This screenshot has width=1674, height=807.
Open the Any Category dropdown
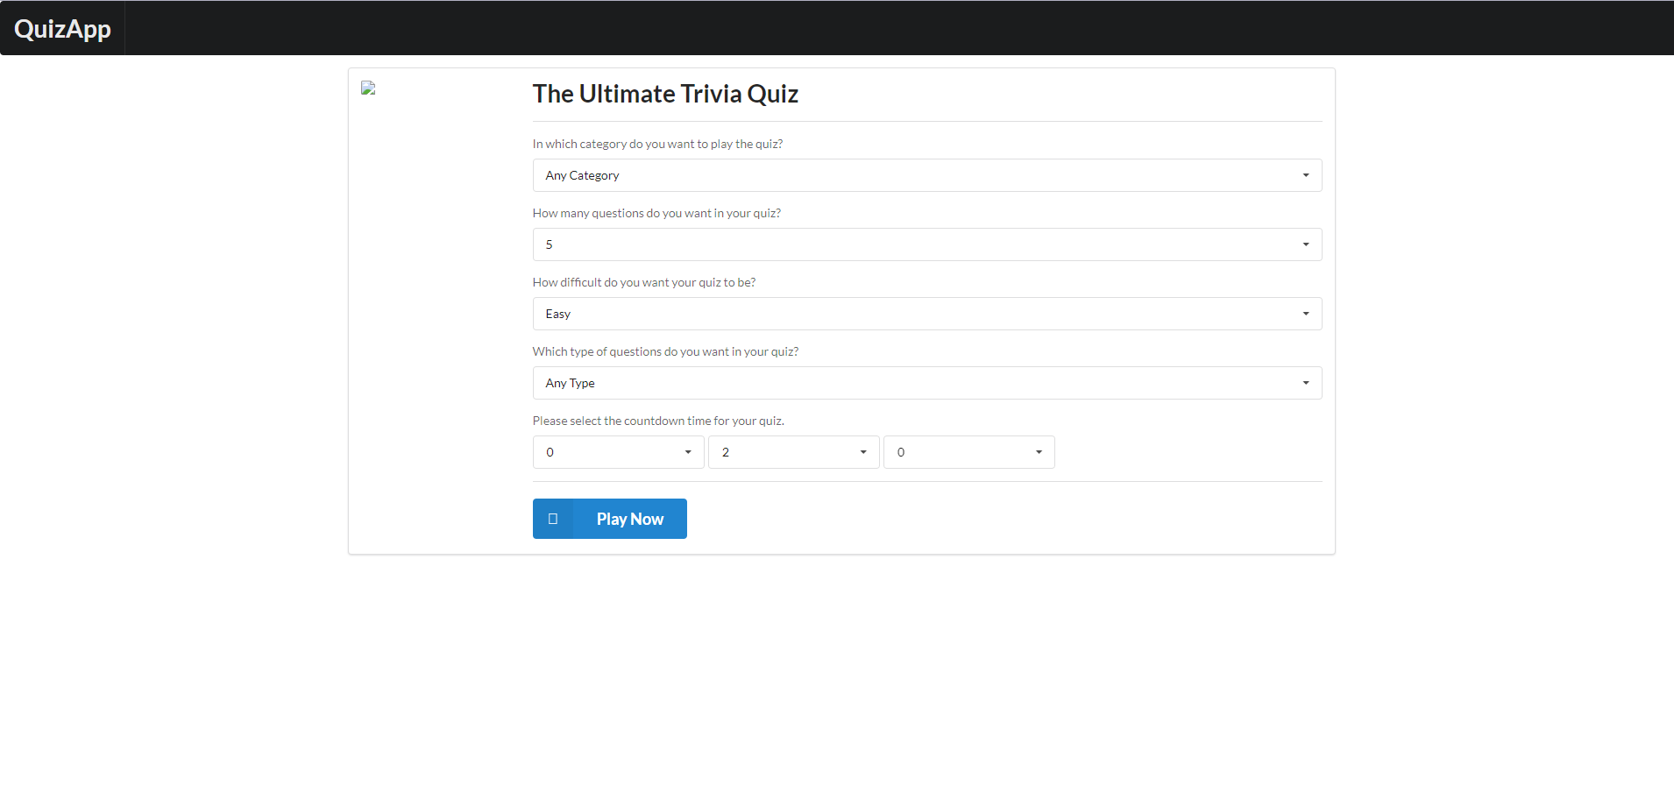click(x=927, y=175)
